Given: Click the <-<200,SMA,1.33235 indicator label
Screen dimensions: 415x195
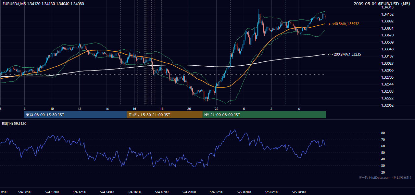Looking at the screenshot, I should (345, 54).
